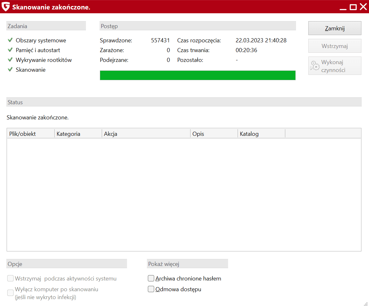
Task: Click the checkmark next to Obszary systemowe
Action: tap(10, 40)
